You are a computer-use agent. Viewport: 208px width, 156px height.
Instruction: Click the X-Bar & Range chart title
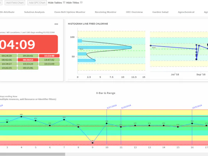coord(106,93)
